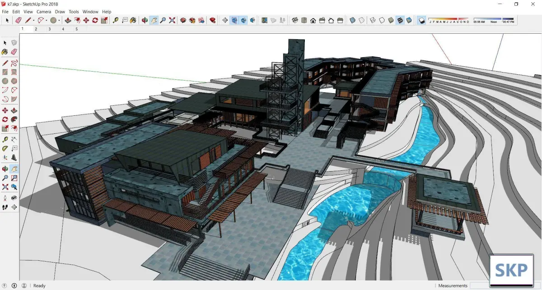
Task: Switch to Iso view
Action: point(295,20)
